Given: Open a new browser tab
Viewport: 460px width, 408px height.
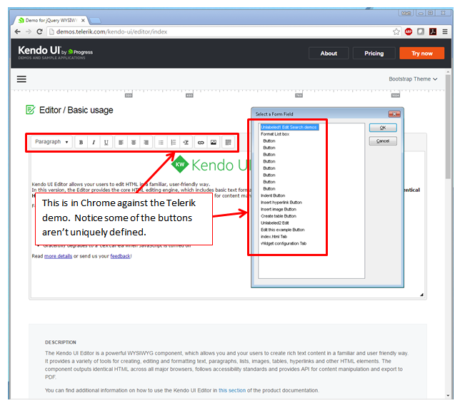Looking at the screenshot, I should [x=95, y=21].
